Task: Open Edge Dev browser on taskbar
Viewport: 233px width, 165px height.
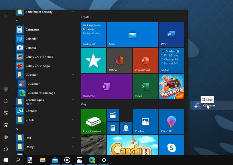Action: point(92,160)
